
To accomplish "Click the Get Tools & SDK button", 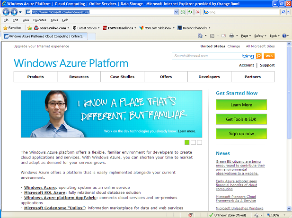I will 241,119.
